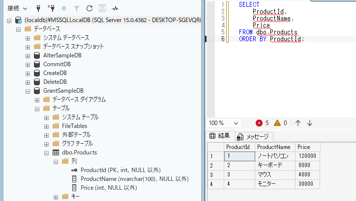Select the dbo.Products table label
The image size is (356, 201).
tap(79, 152)
